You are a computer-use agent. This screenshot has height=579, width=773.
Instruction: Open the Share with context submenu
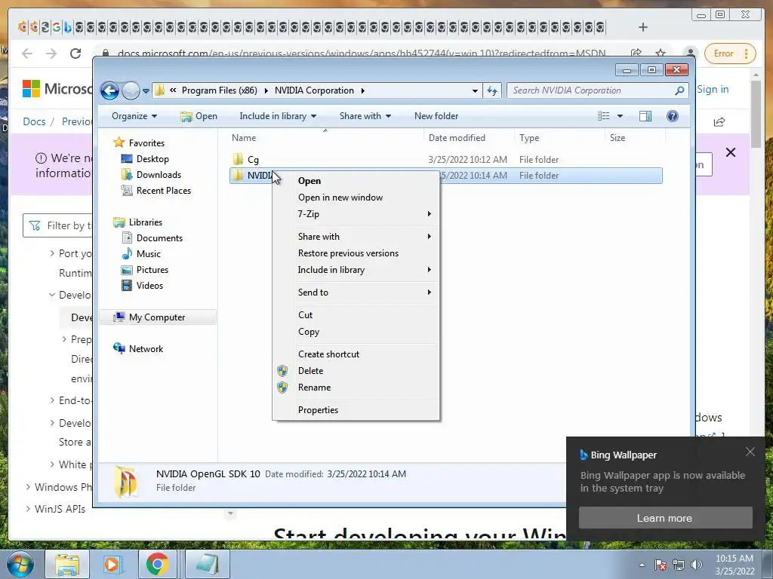coord(356,236)
